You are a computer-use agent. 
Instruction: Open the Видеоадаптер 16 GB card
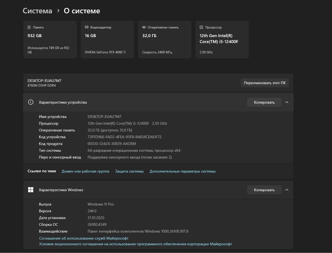pos(107,40)
